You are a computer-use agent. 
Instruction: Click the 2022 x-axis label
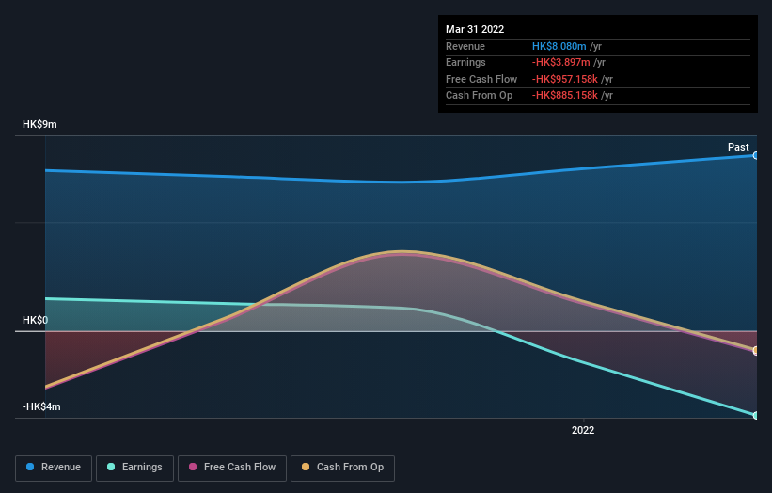coord(583,430)
